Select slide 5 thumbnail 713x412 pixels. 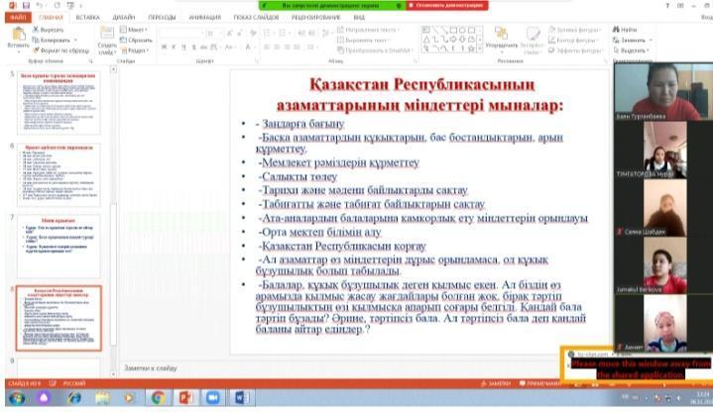[59, 103]
